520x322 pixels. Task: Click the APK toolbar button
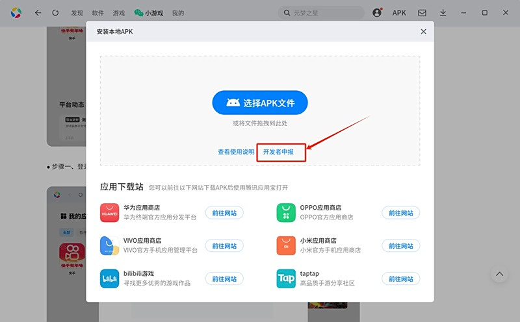coord(399,13)
